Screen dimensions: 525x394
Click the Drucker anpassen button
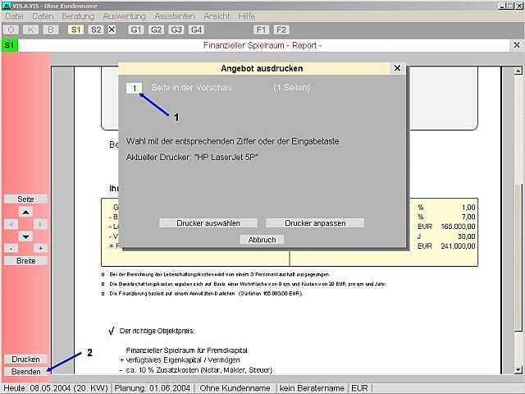coord(314,223)
